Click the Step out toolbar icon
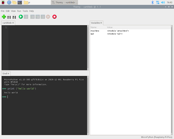 pyautogui.click(x=43, y=17)
